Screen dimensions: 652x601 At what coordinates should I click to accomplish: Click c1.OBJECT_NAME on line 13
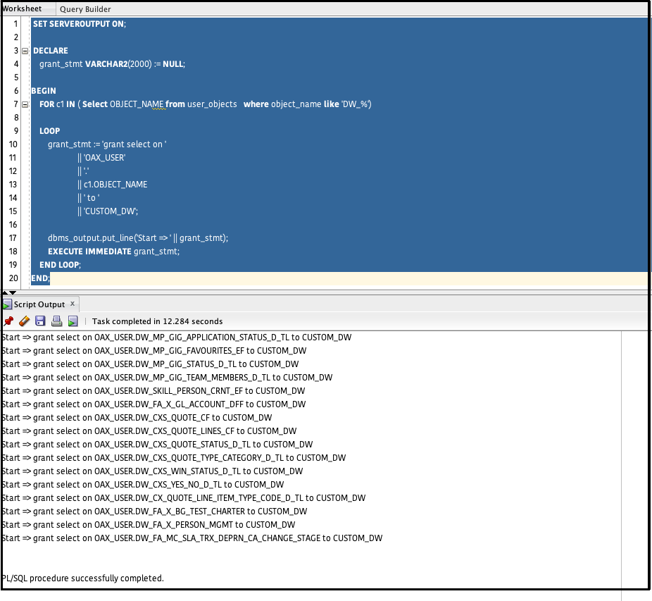coord(115,185)
